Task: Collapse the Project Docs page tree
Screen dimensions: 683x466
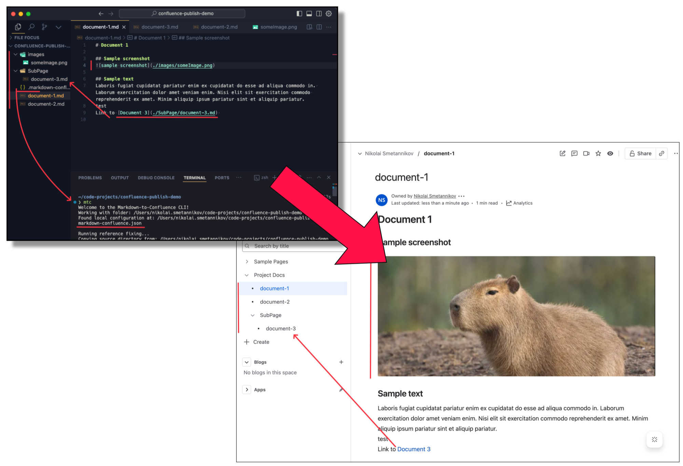Action: coord(247,275)
